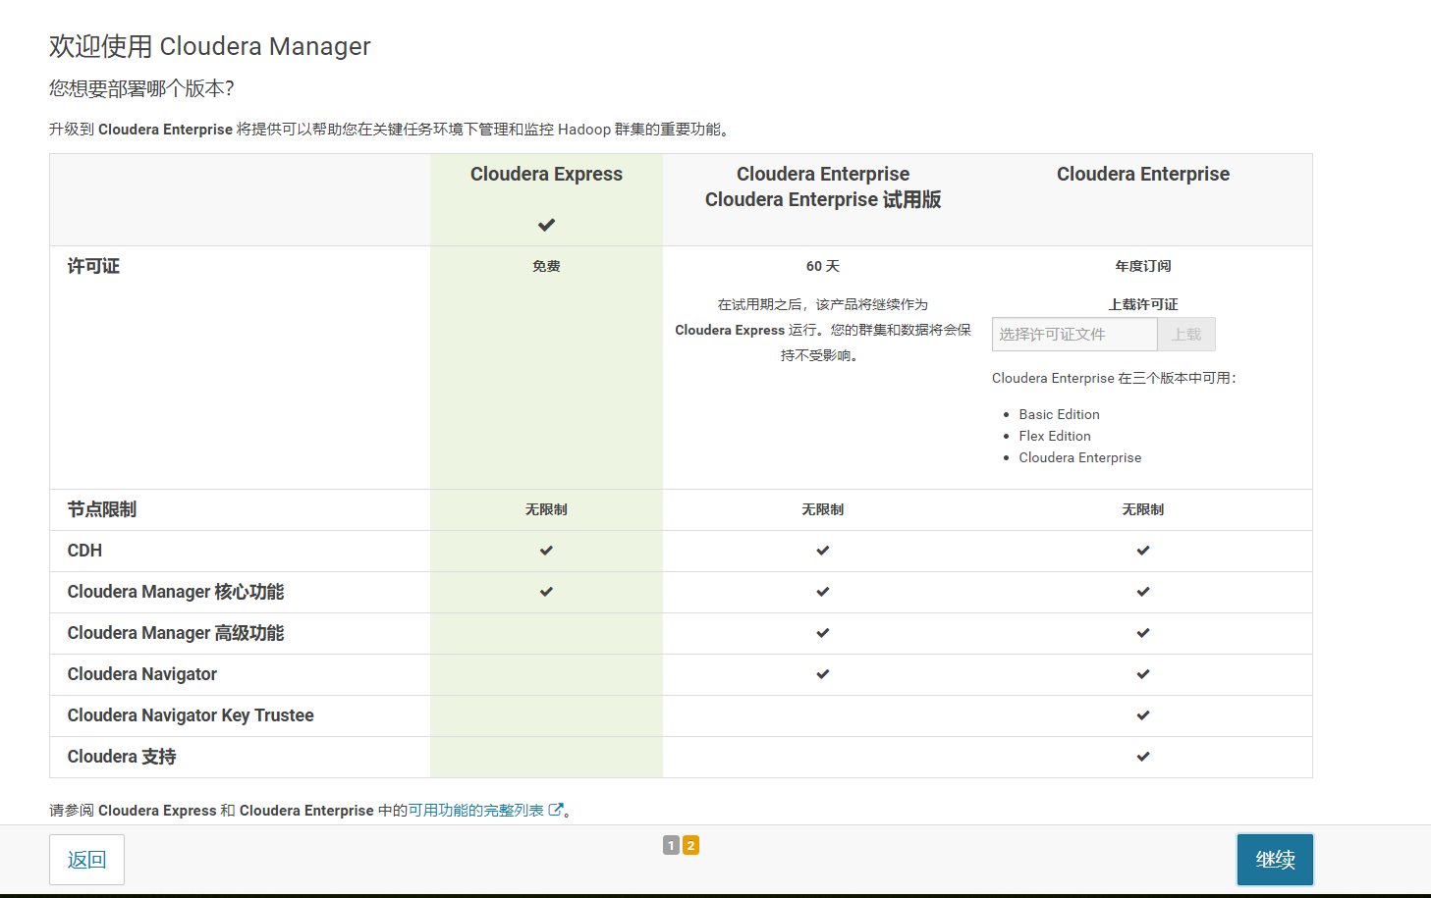
Task: Click the 继续 continue button
Action: pyautogui.click(x=1275, y=860)
